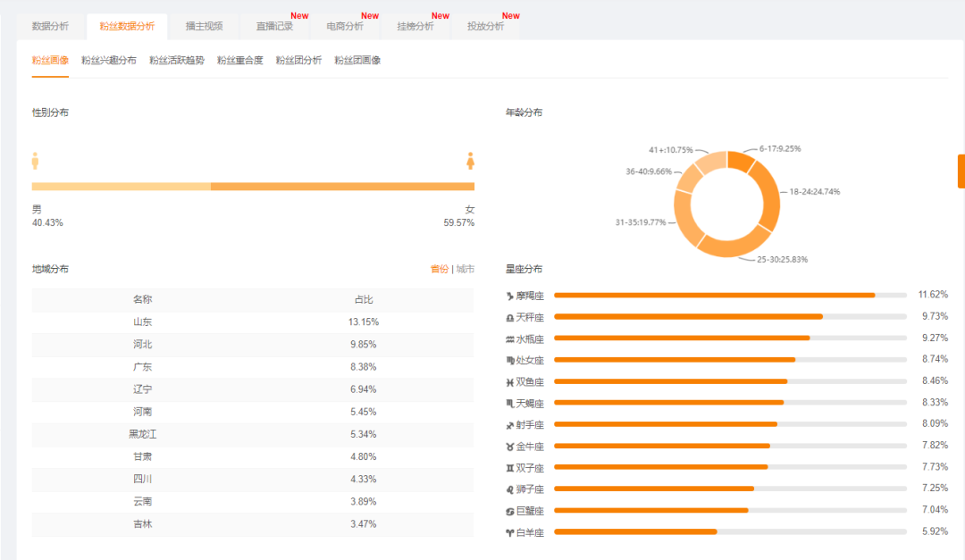Click the 双子座 Gemini icon
965x560 pixels.
click(509, 468)
